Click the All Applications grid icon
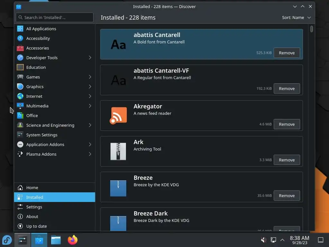The image size is (329, 247). point(20,29)
